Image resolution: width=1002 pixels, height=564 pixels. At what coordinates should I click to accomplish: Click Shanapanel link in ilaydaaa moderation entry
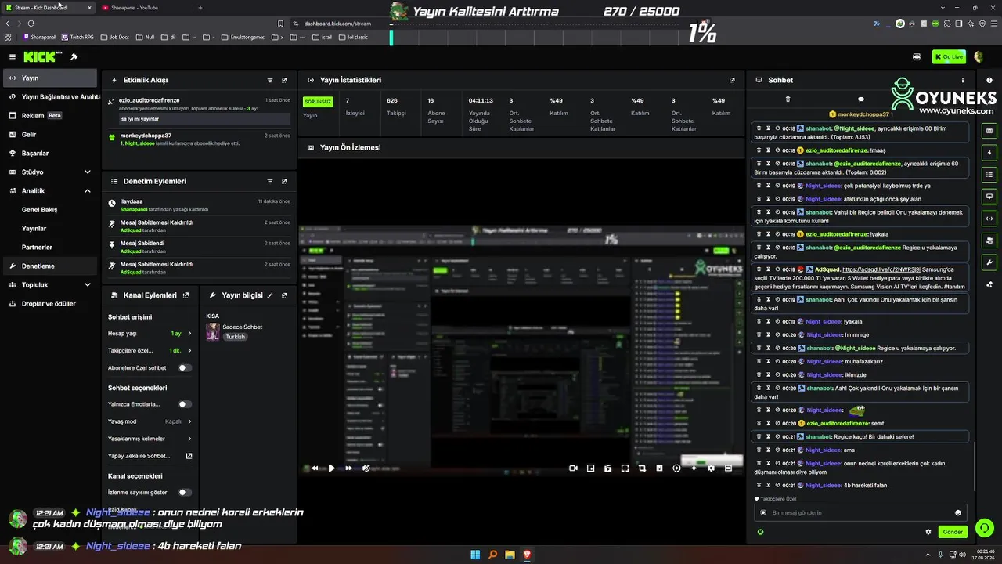(134, 210)
